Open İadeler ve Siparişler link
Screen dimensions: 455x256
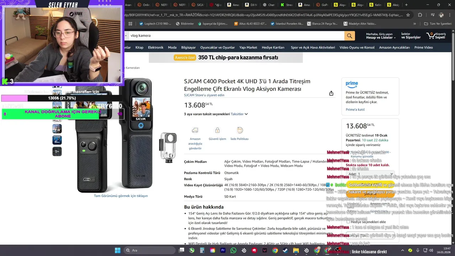pos(411,36)
